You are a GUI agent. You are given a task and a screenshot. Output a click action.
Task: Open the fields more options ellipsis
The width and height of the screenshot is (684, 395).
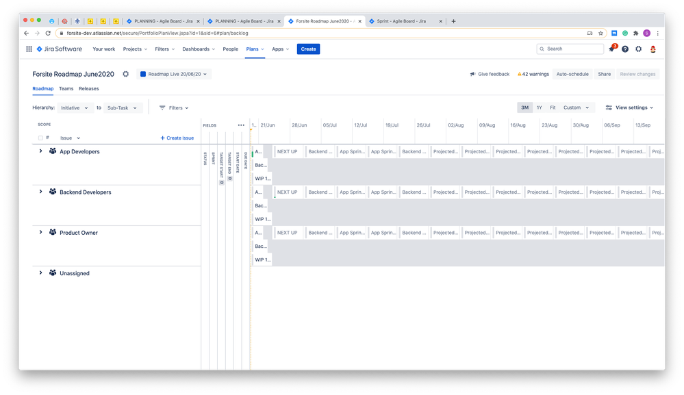(241, 125)
